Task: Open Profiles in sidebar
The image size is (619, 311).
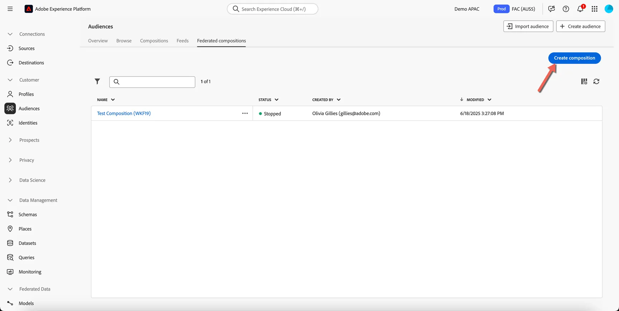Action: tap(26, 94)
